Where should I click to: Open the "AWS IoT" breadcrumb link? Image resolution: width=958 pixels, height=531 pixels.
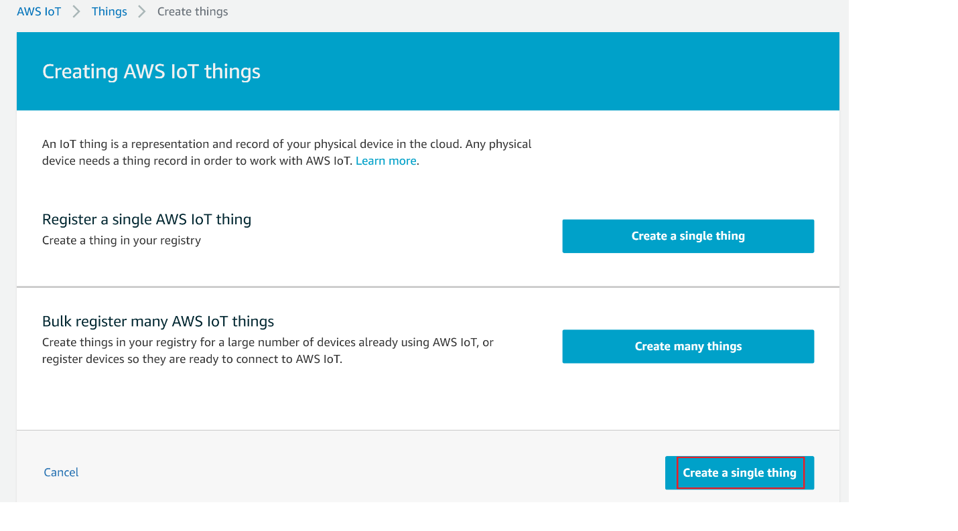point(38,11)
